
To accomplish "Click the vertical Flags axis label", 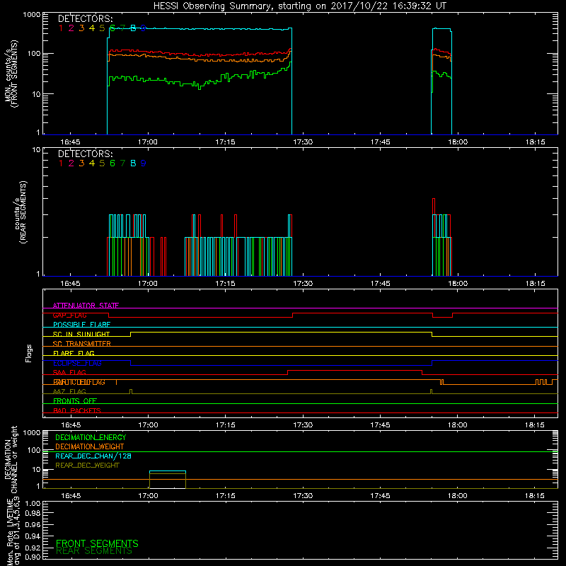I will coord(29,353).
